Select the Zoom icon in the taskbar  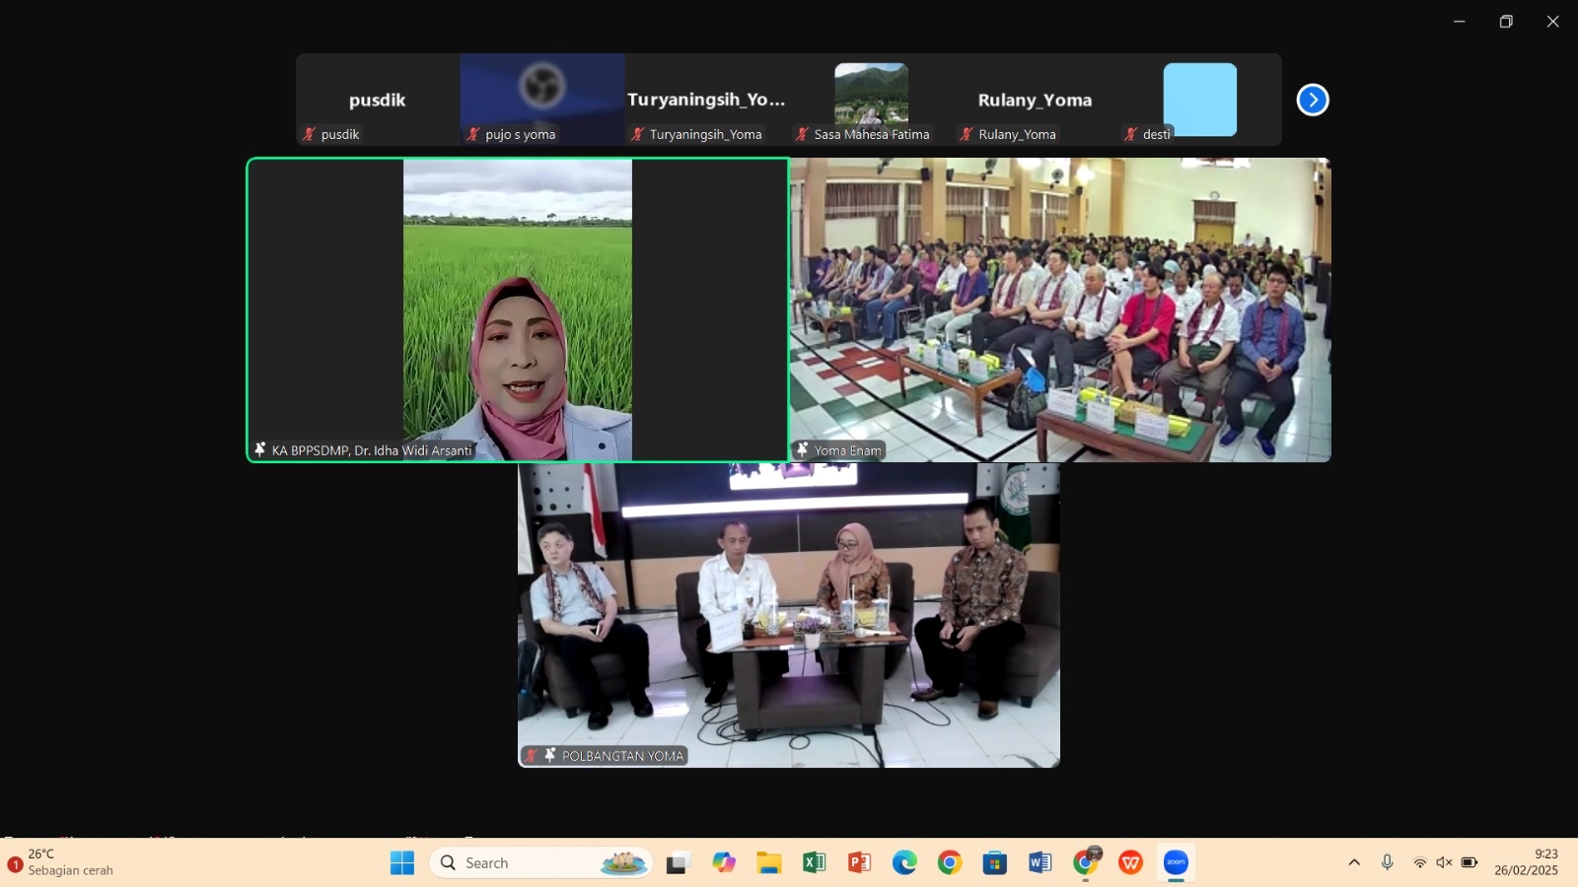click(1174, 861)
